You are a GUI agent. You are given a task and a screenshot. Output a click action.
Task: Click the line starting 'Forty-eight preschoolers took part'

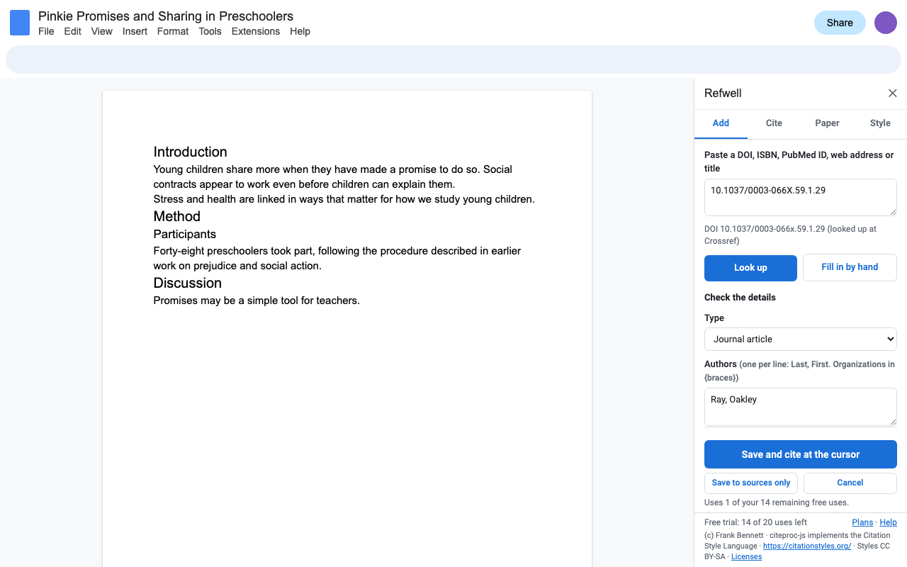point(337,251)
